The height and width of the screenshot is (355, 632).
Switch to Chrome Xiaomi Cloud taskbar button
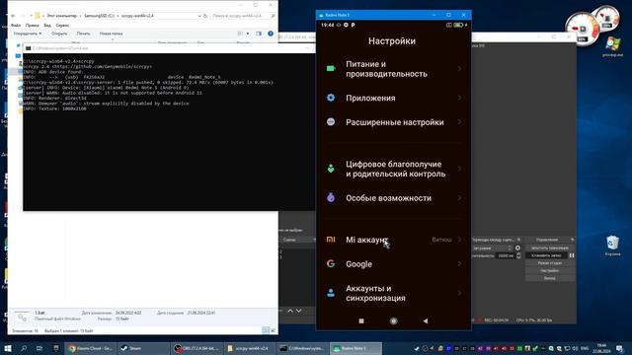[x=90, y=348]
